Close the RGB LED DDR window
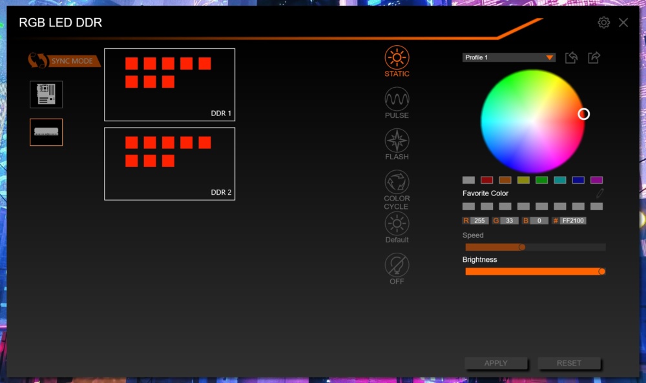 tap(623, 22)
